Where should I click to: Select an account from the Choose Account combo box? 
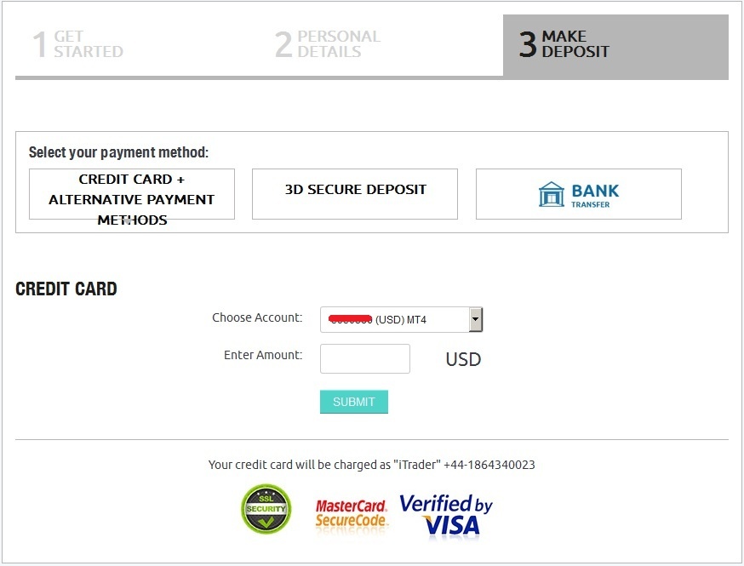pos(396,319)
